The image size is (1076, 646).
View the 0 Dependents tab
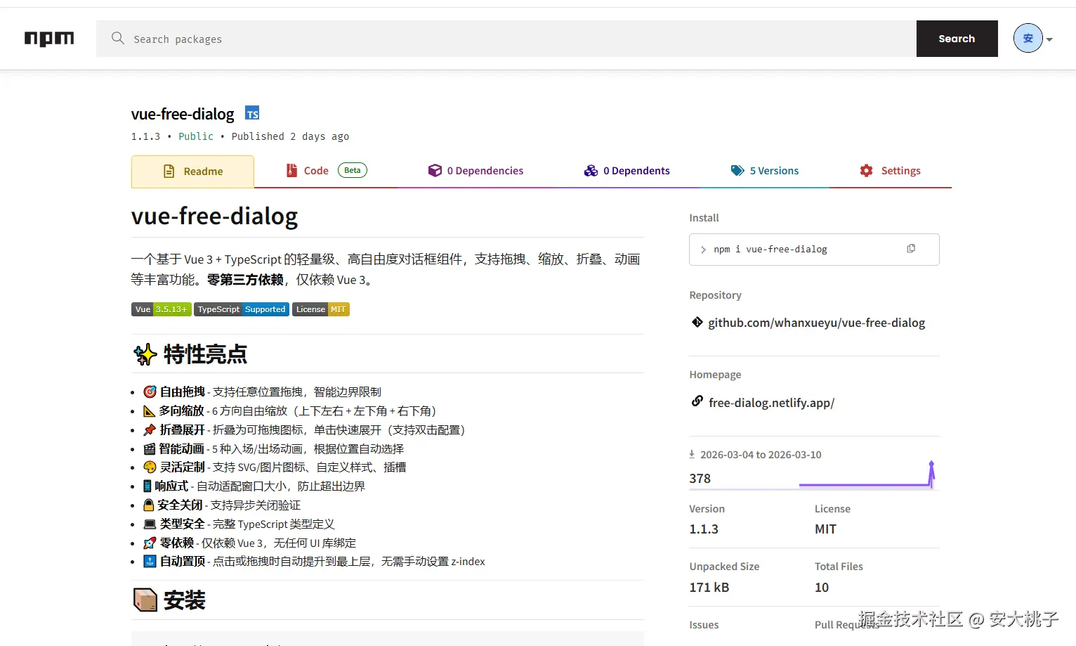tap(627, 171)
